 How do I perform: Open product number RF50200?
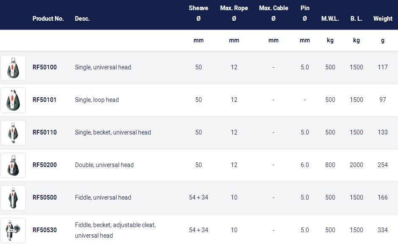[45, 165]
